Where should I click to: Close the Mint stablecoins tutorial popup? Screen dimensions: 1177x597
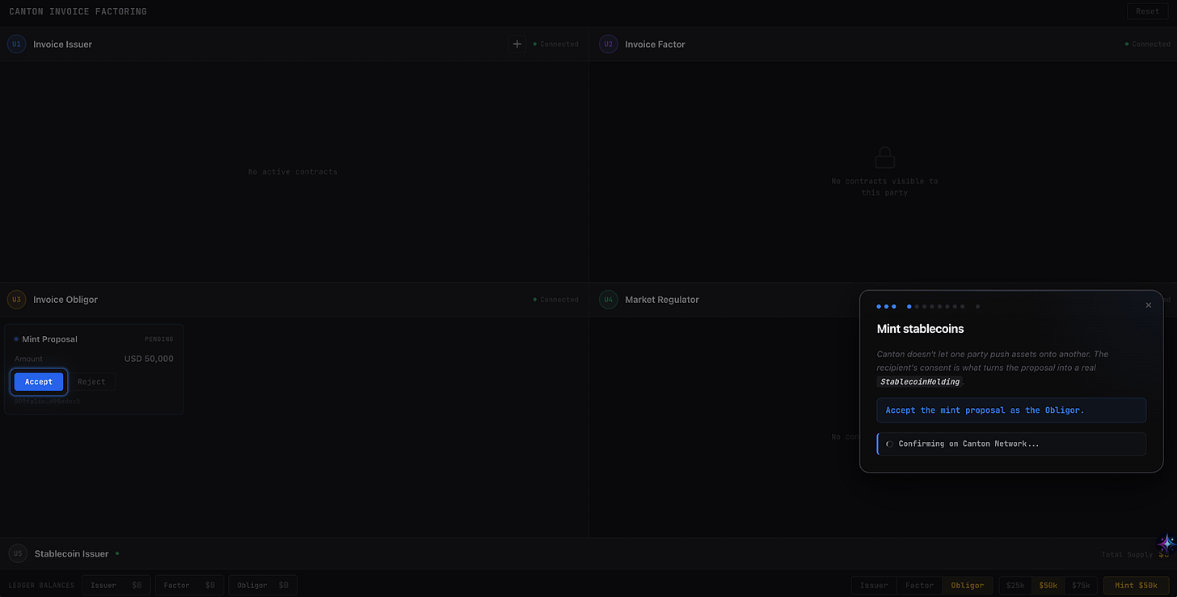point(1148,305)
